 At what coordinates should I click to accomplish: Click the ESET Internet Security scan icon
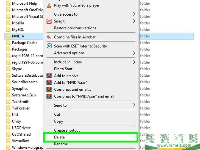tap(49, 46)
